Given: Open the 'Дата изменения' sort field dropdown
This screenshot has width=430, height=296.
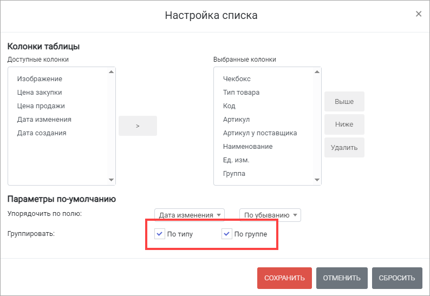Looking at the screenshot, I should (189, 215).
